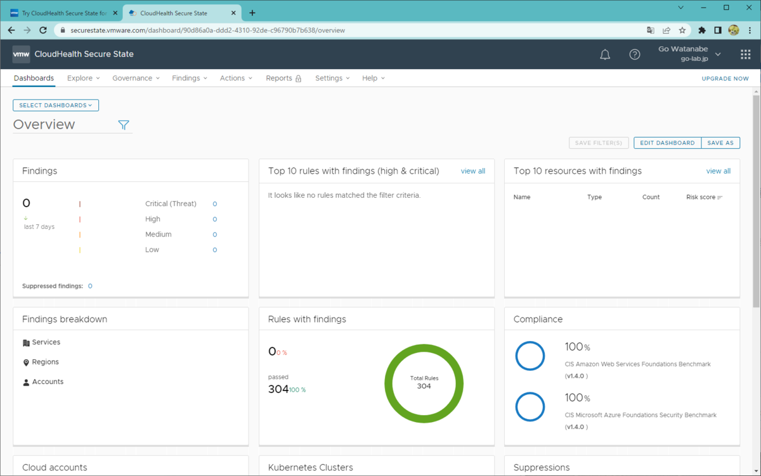
Task: Close the CloudHealth Secure State tab
Action: (234, 13)
